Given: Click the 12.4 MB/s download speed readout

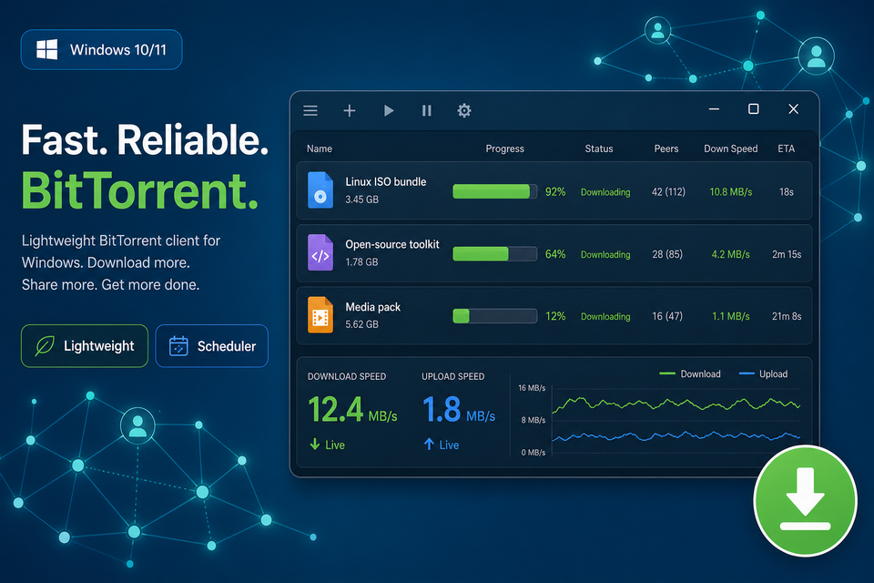Looking at the screenshot, I should point(352,410).
